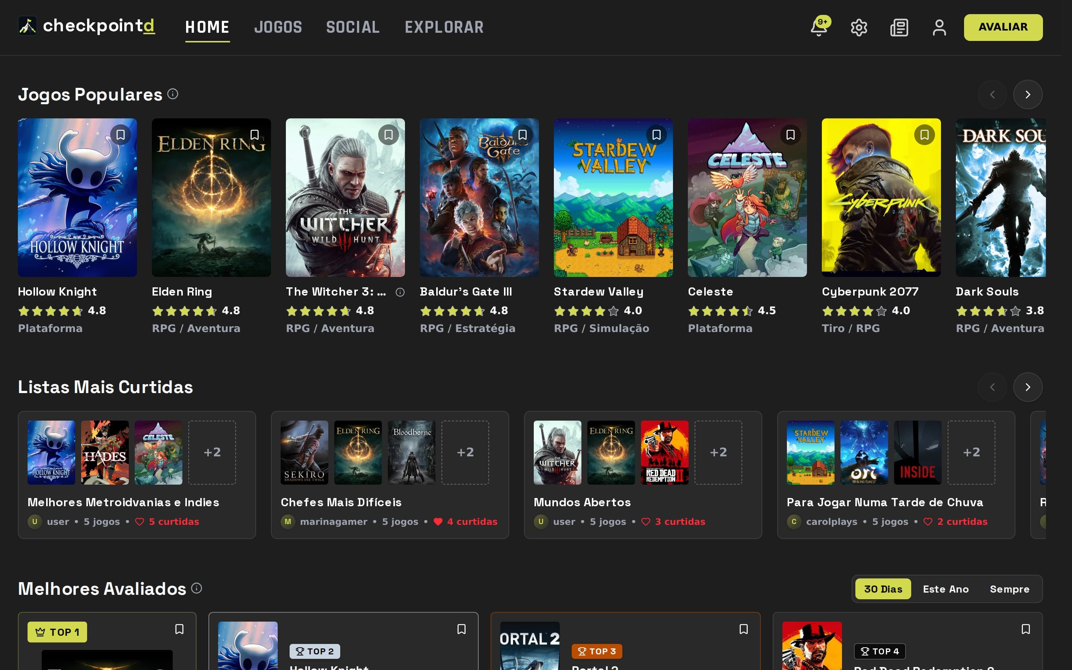
Task: Click the AVALIAR button
Action: click(1003, 27)
